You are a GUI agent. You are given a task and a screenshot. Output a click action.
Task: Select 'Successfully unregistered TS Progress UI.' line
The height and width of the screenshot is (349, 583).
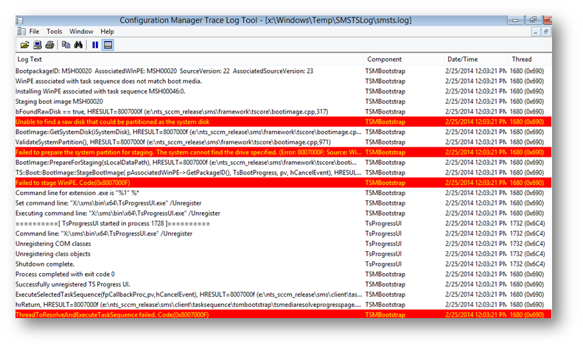(284, 284)
